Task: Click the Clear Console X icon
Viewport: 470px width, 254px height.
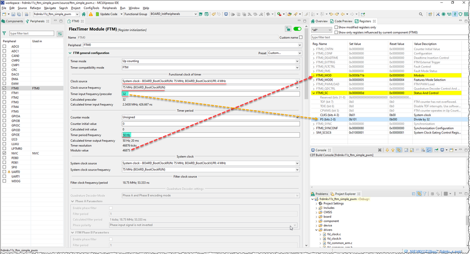Action: point(380,150)
